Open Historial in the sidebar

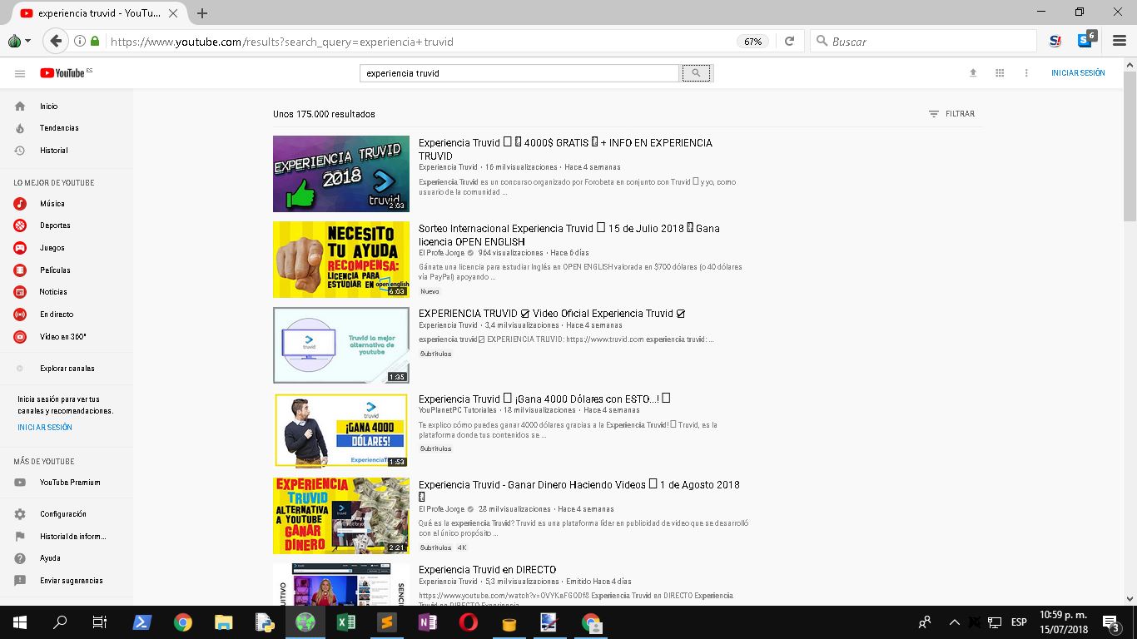[54, 151]
